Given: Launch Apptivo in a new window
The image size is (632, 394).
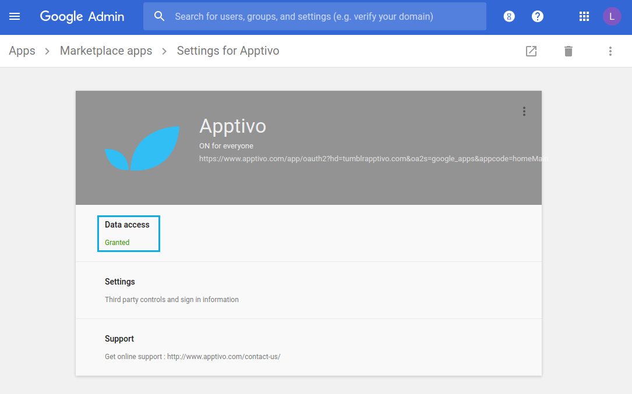Looking at the screenshot, I should coord(531,51).
